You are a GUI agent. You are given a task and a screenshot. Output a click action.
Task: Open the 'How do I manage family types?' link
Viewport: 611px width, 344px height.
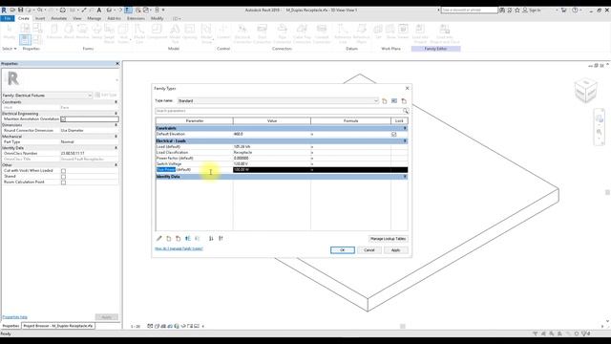point(179,248)
